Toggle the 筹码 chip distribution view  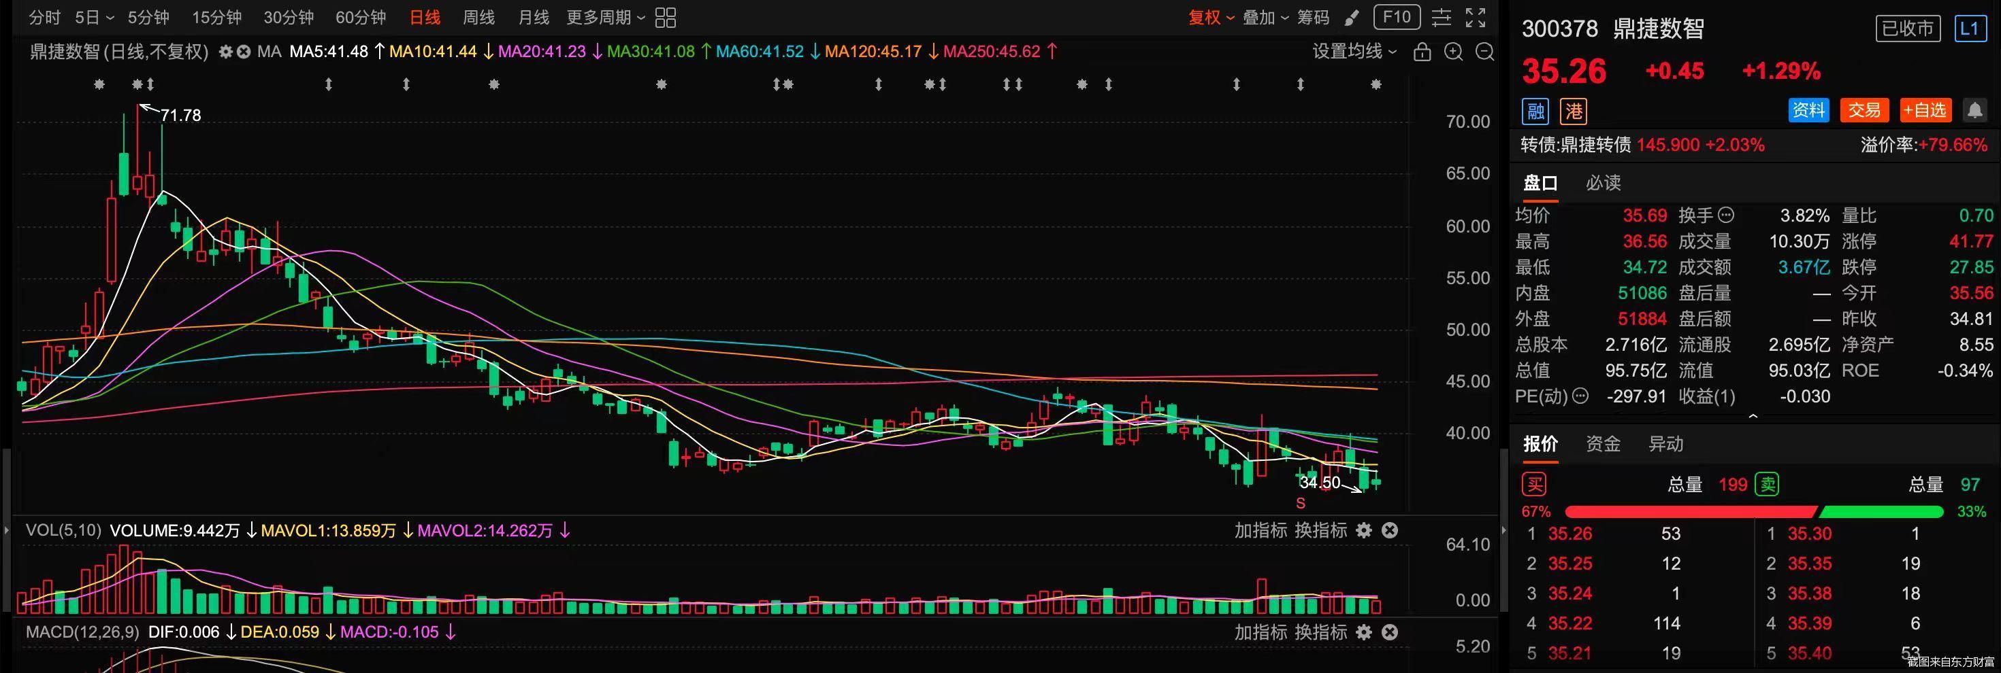(x=1313, y=17)
